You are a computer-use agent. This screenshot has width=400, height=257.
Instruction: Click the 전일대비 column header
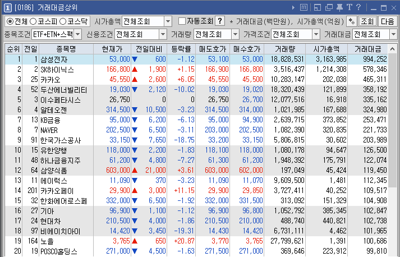(149, 49)
